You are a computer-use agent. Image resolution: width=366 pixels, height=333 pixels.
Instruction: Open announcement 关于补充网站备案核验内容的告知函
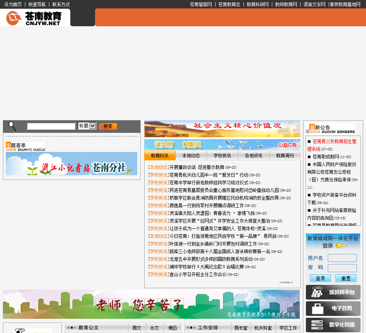(x=332, y=214)
